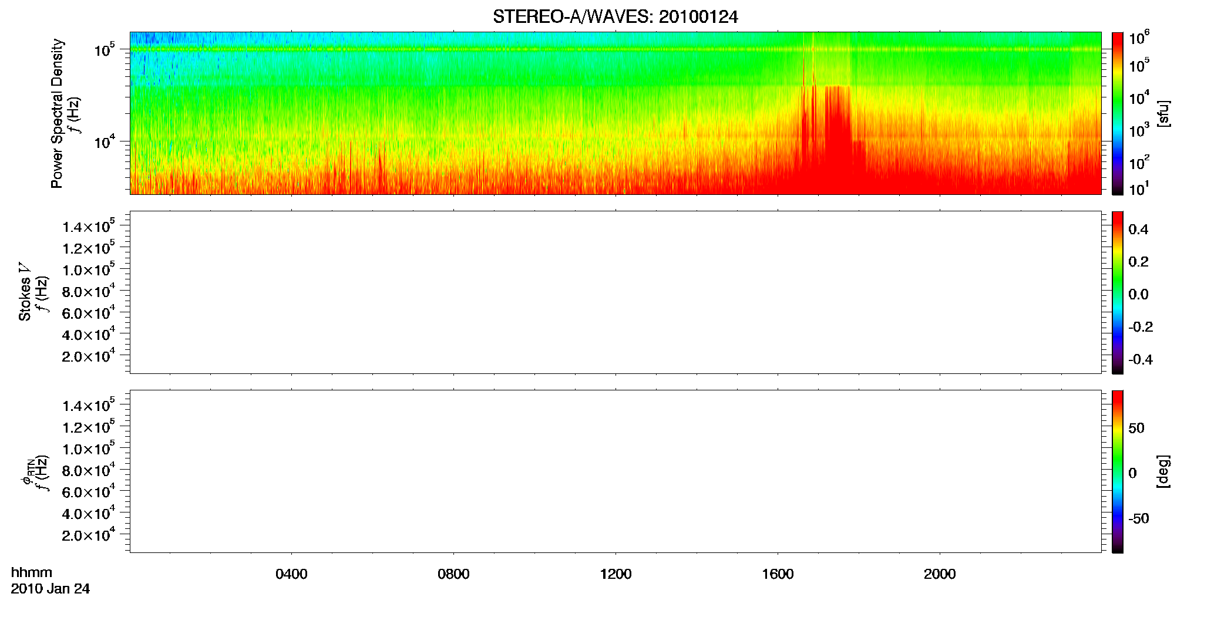Screen dimensions: 1231x634
Task: Click the 1.2×10^5 tick in bottom panel
Action: coord(89,427)
